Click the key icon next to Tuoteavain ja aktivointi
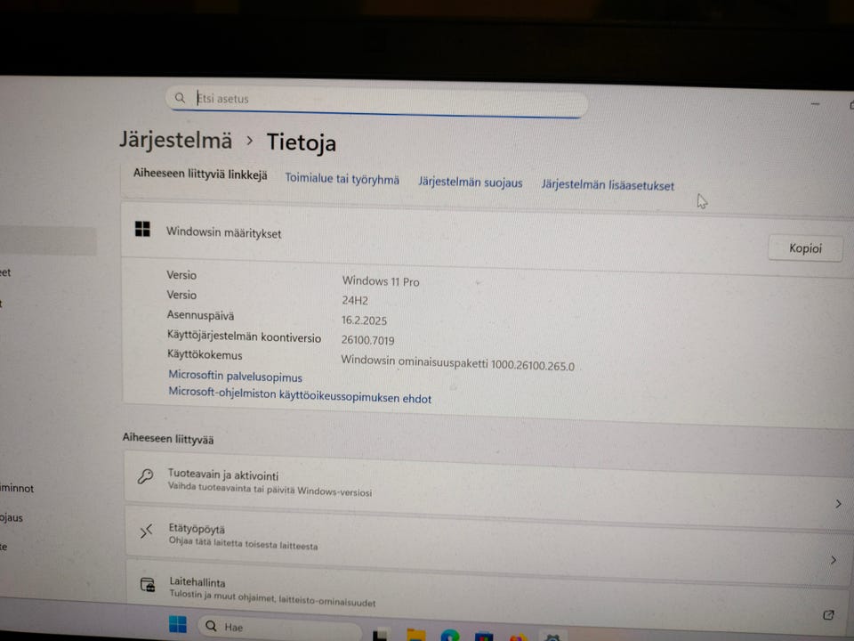Image resolution: width=854 pixels, height=641 pixels. coord(145,477)
